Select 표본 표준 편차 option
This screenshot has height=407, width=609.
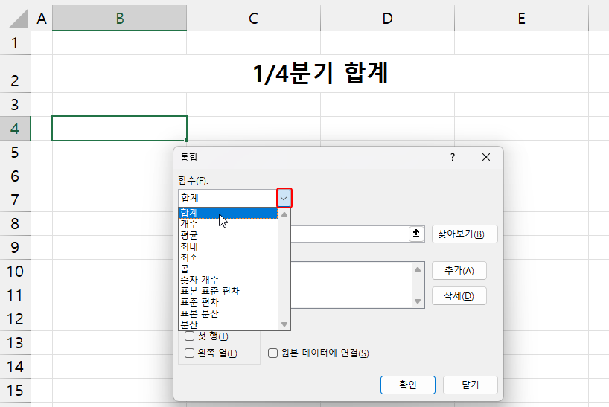(x=228, y=291)
